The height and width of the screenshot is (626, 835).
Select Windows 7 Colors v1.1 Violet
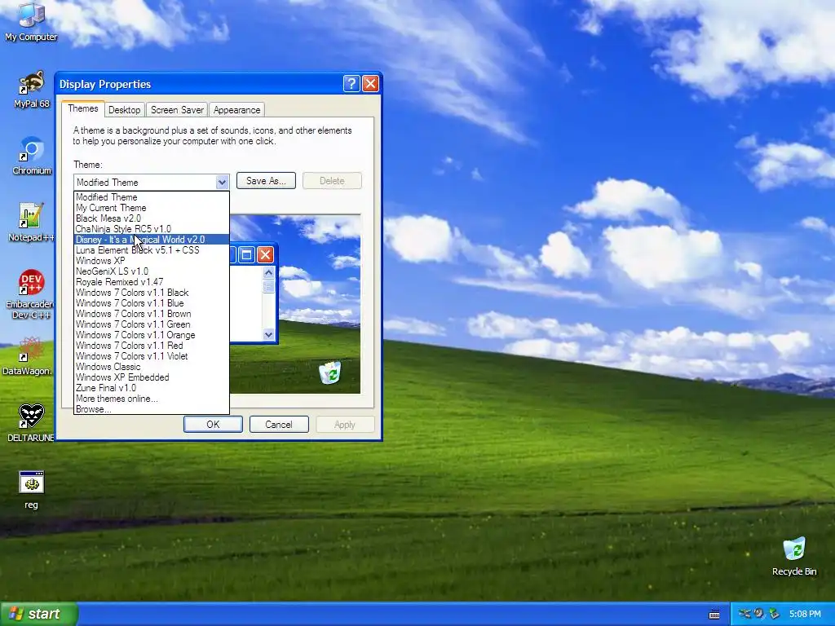coord(151,356)
